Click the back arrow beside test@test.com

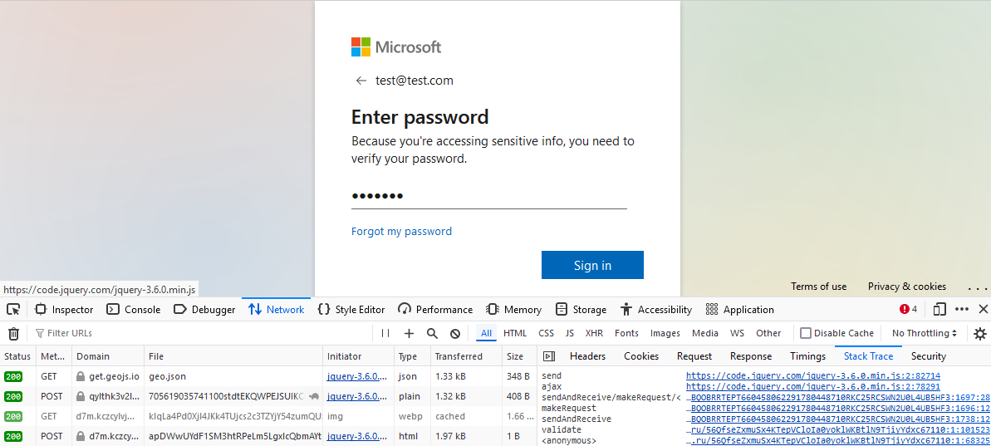coord(361,81)
